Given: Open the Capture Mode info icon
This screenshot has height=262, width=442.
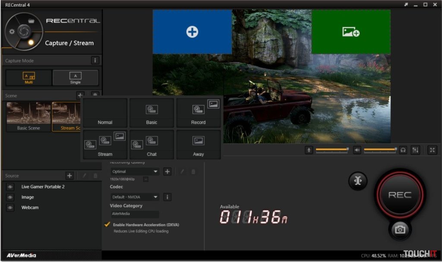Looking at the screenshot, I should click(x=95, y=61).
